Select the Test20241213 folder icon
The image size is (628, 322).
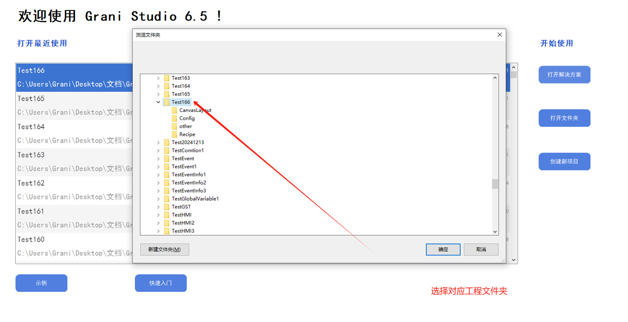[167, 142]
